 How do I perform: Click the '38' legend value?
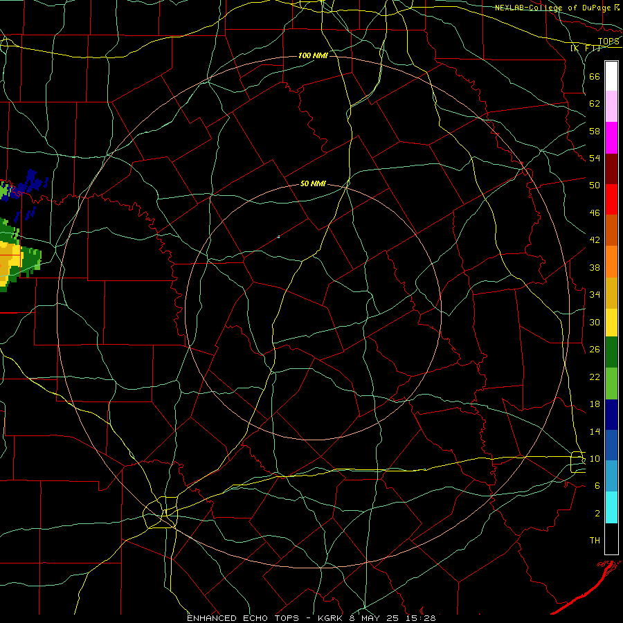click(595, 267)
